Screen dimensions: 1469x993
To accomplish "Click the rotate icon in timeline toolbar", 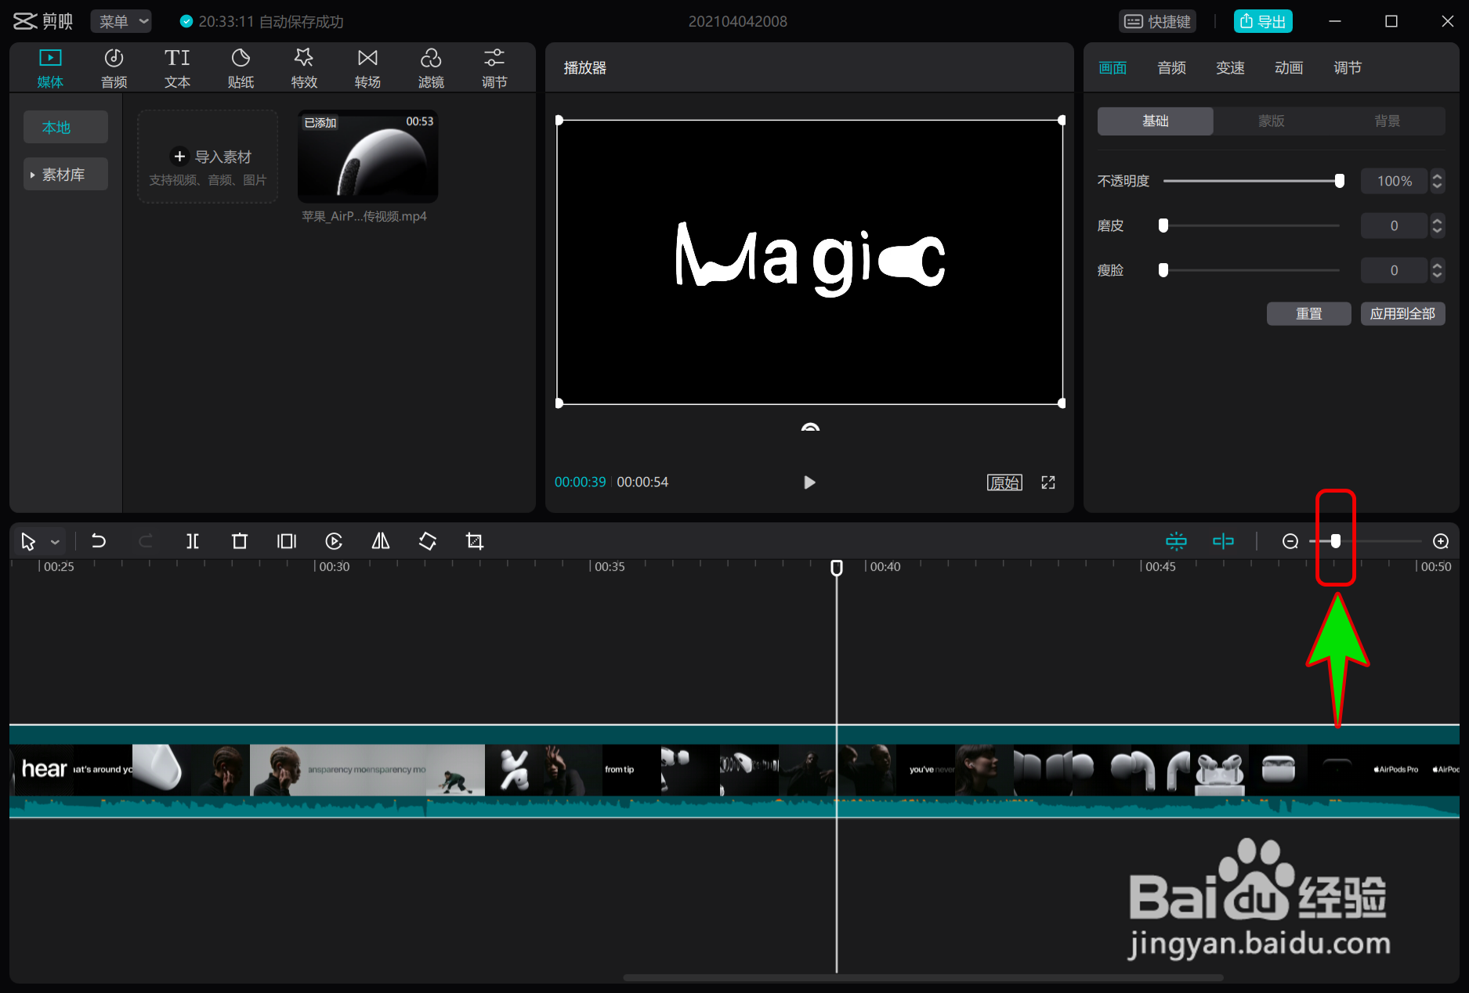I will tap(428, 541).
